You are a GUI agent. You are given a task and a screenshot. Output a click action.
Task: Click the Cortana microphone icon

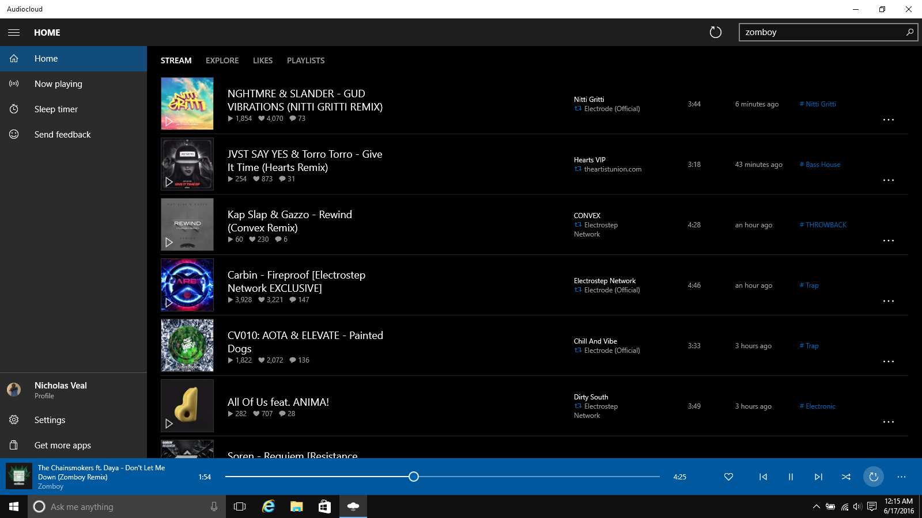(x=214, y=506)
